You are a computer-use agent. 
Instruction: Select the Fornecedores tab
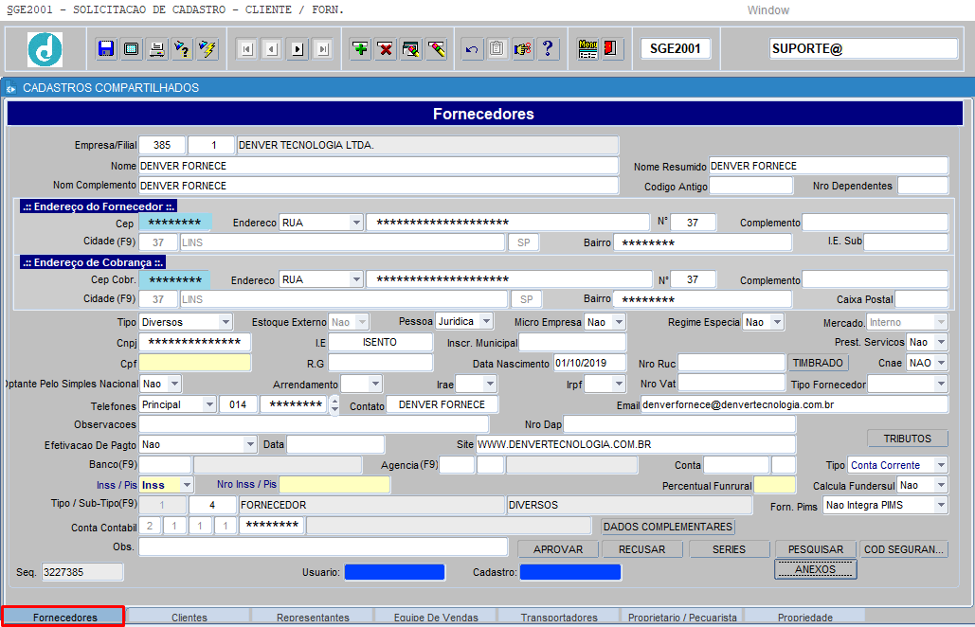64,618
